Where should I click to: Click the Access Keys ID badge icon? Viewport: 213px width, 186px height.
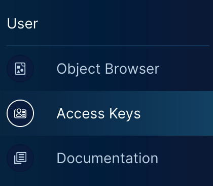point(20,113)
